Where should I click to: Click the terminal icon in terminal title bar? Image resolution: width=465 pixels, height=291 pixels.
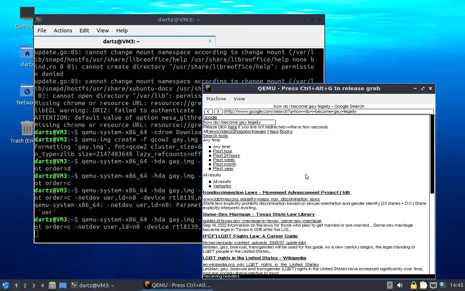39,20
